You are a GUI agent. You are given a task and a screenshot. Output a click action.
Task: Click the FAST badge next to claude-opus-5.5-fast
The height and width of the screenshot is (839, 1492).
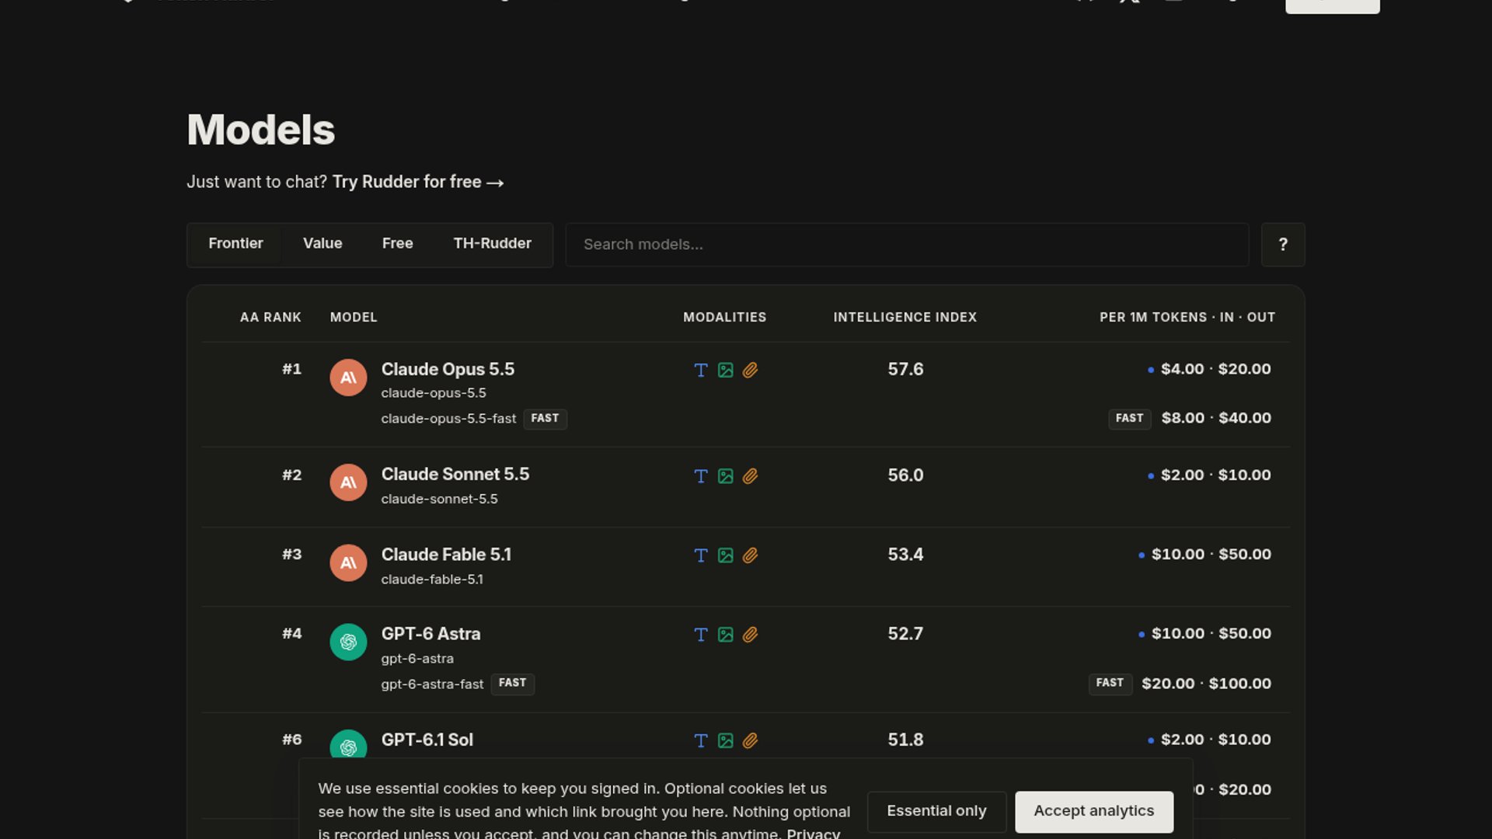click(x=545, y=419)
